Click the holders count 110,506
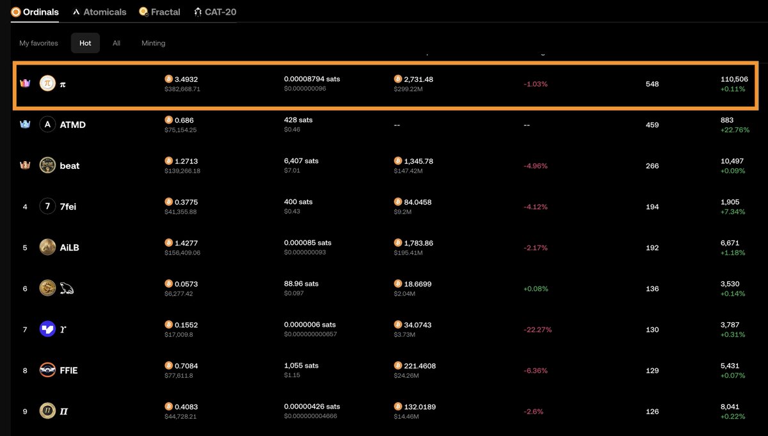The image size is (768, 436). coord(735,79)
